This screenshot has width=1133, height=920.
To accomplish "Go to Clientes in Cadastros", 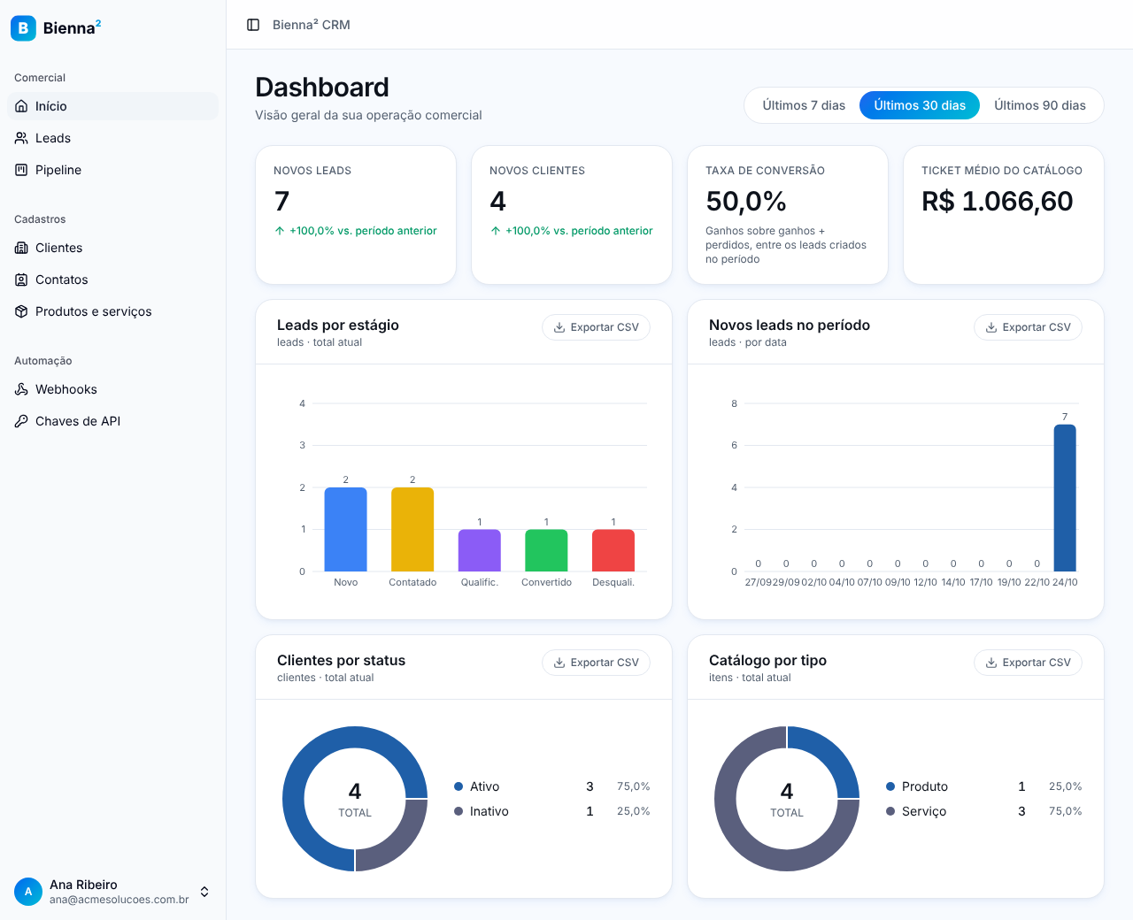I will coord(112,248).
